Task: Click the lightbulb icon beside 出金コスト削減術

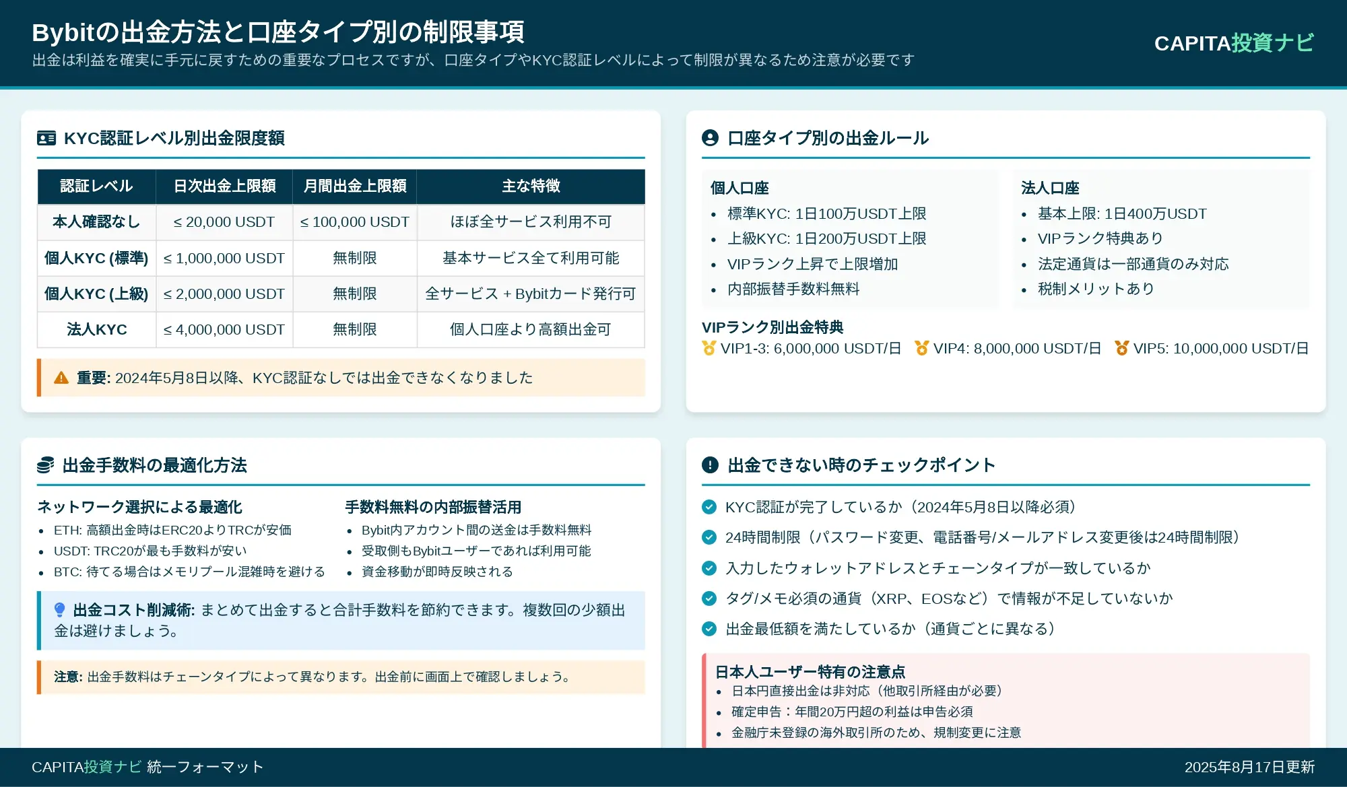Action: click(x=59, y=610)
